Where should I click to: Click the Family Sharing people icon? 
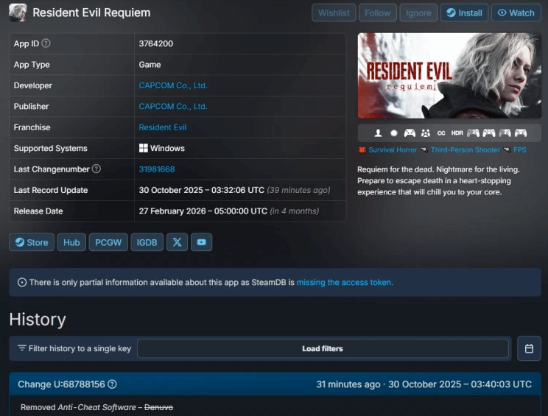(x=425, y=133)
